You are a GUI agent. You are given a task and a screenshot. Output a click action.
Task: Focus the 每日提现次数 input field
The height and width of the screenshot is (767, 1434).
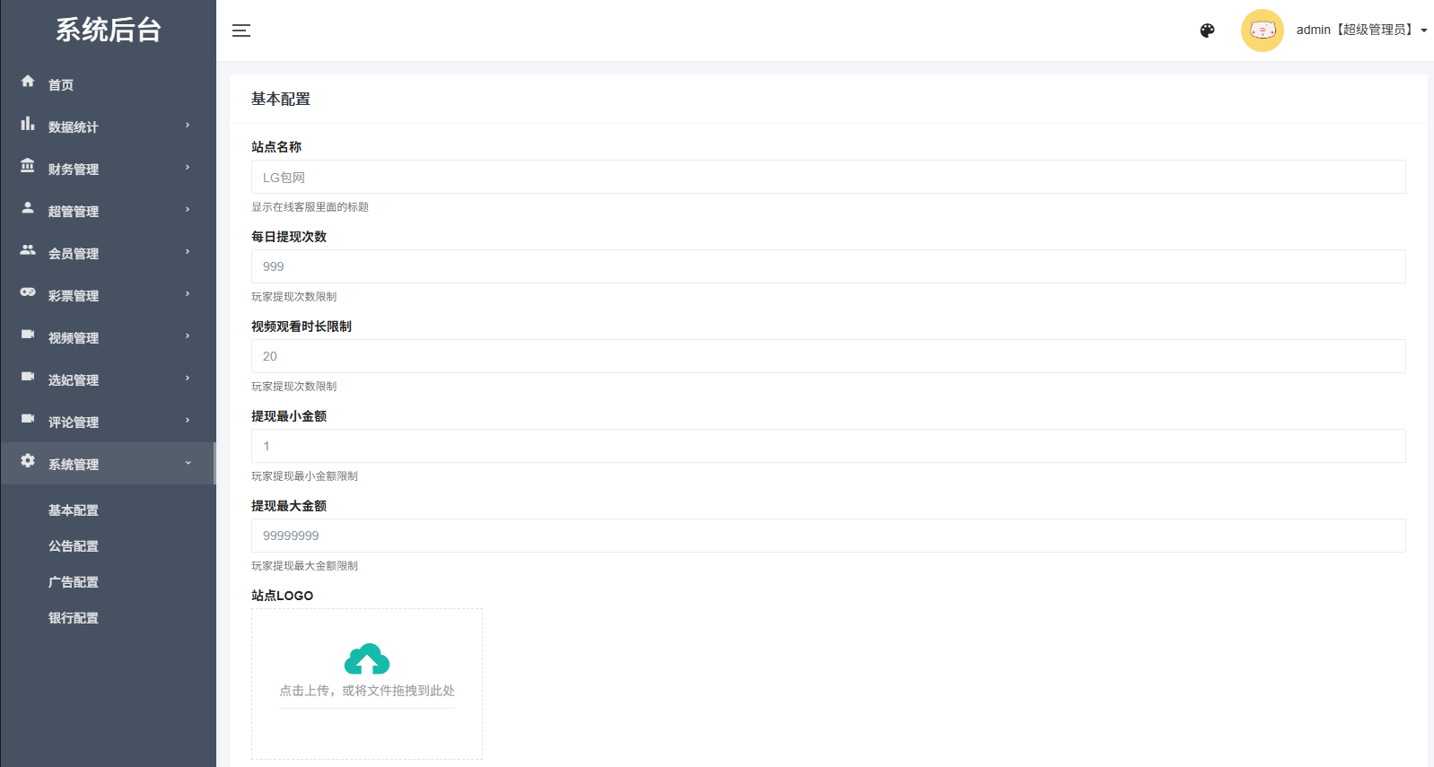point(827,266)
